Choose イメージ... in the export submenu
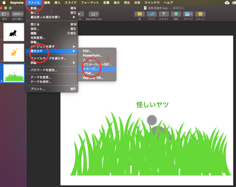Image resolution: width=236 pixels, height=187 pixels. pyautogui.click(x=90, y=69)
